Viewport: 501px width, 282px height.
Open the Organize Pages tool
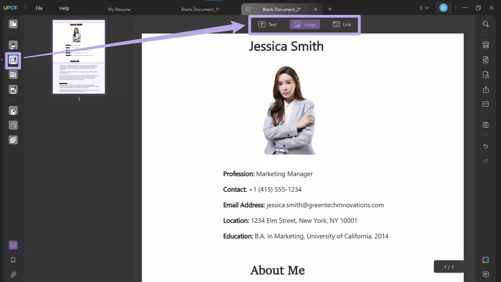(13, 110)
